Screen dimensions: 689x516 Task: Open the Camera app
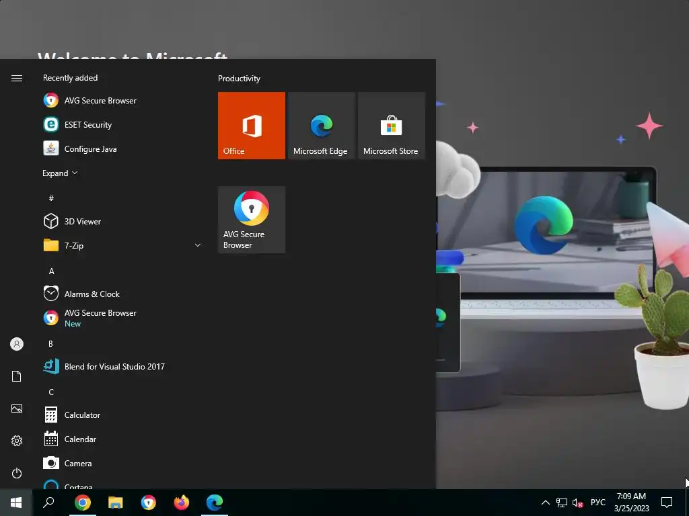122,463
